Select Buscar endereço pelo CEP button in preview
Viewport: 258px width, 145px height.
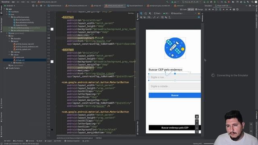point(175,128)
